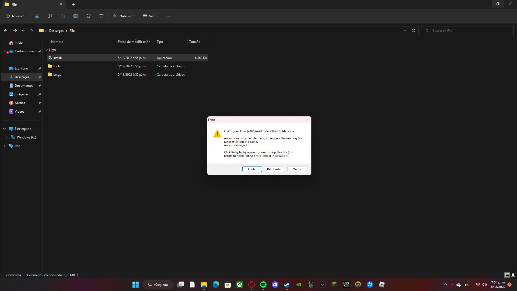Open the three-dot more options menu

coord(169,16)
